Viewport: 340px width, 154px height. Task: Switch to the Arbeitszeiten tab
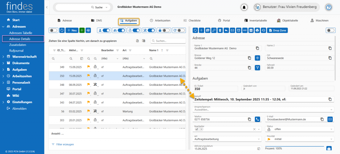tap(160, 21)
